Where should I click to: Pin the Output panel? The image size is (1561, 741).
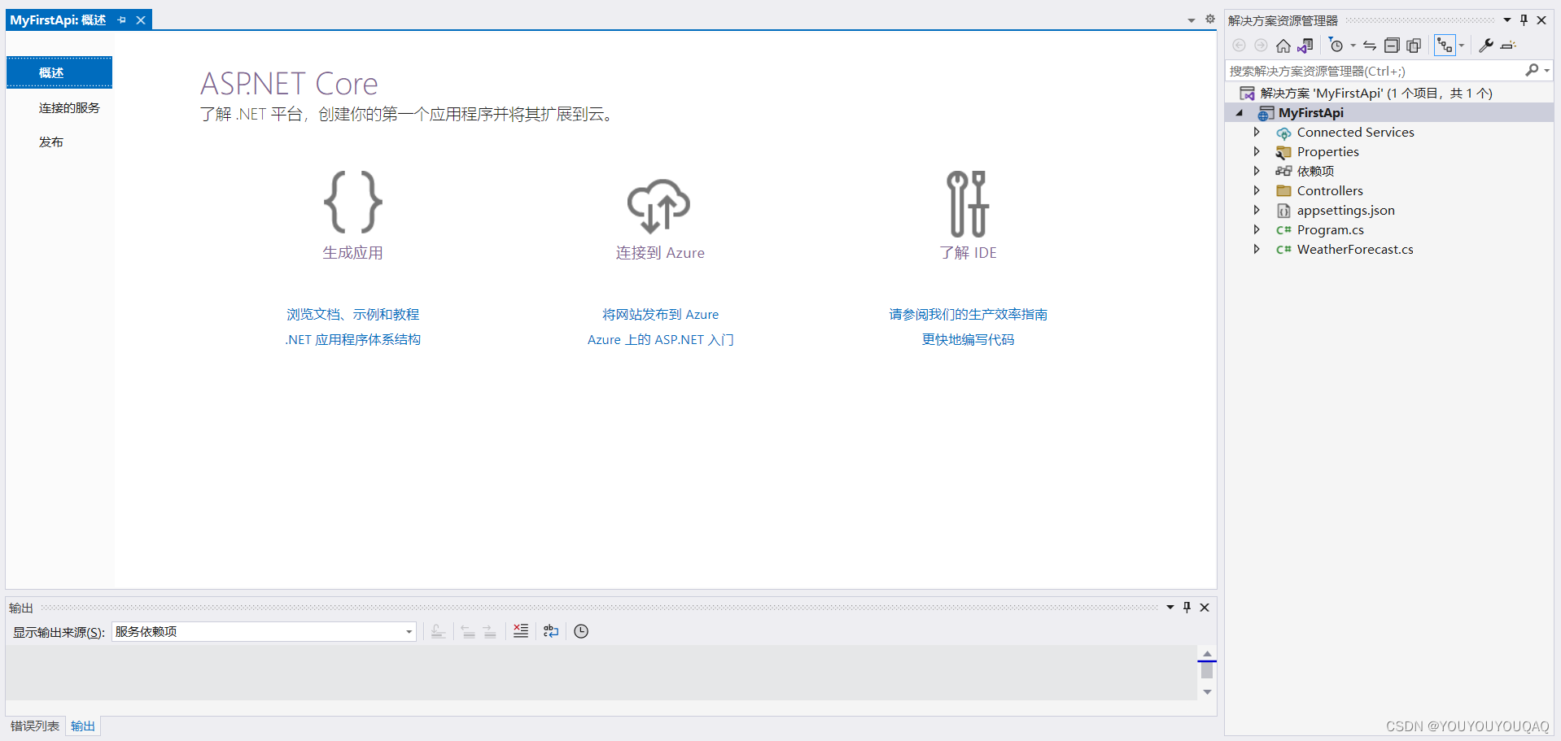pyautogui.click(x=1187, y=608)
